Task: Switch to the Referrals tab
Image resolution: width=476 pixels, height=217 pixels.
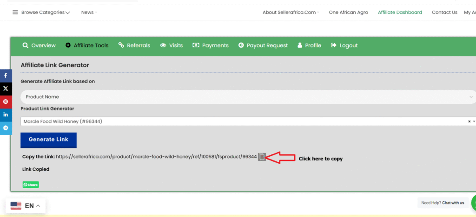Action: (x=134, y=45)
